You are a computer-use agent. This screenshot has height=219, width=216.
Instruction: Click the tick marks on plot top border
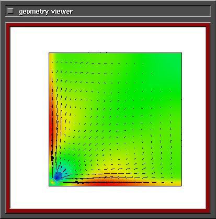tap(97, 52)
